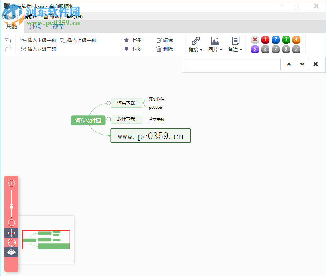Open the 链接 dropdown arrow
This screenshot has height=276, width=326.
(x=201, y=50)
